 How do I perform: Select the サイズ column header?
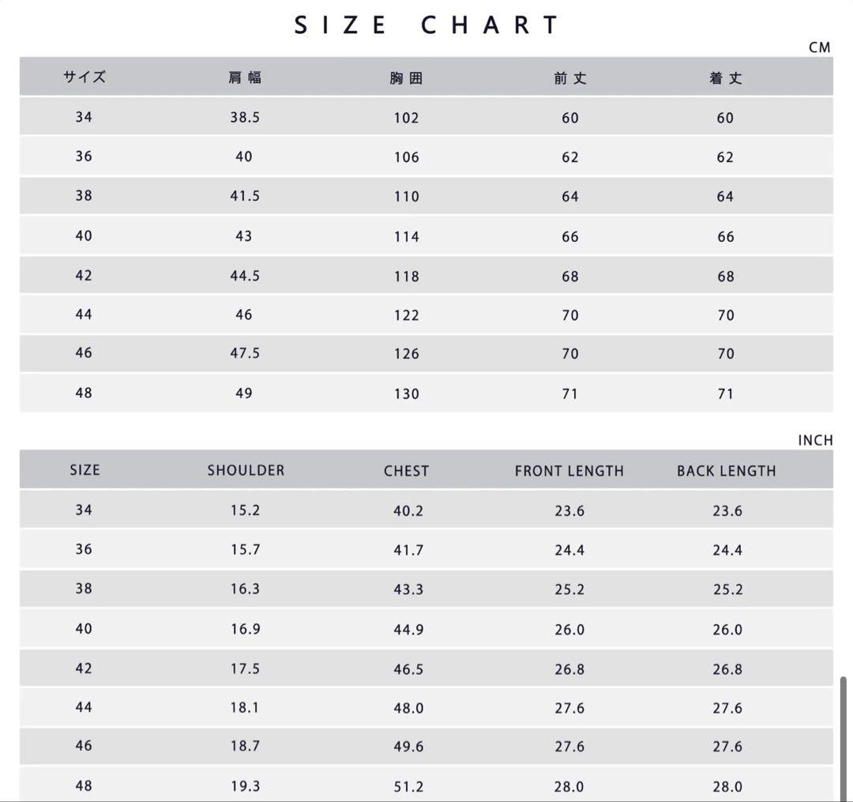click(x=85, y=77)
